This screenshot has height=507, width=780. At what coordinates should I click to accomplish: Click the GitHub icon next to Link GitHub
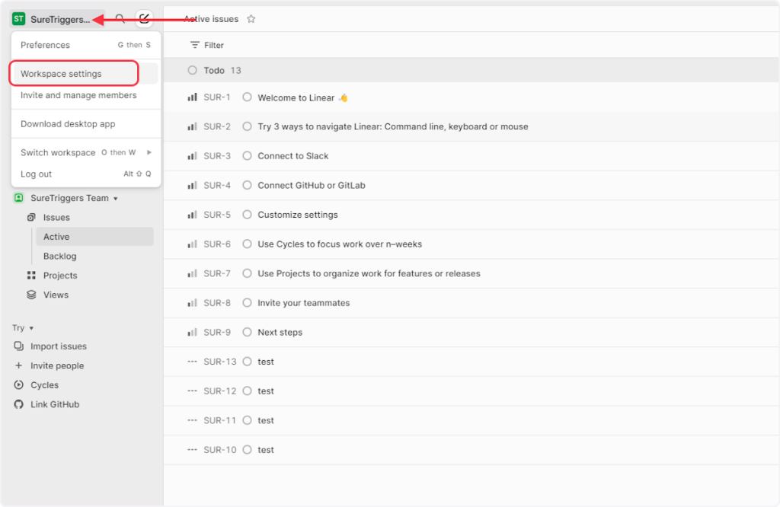(19, 404)
